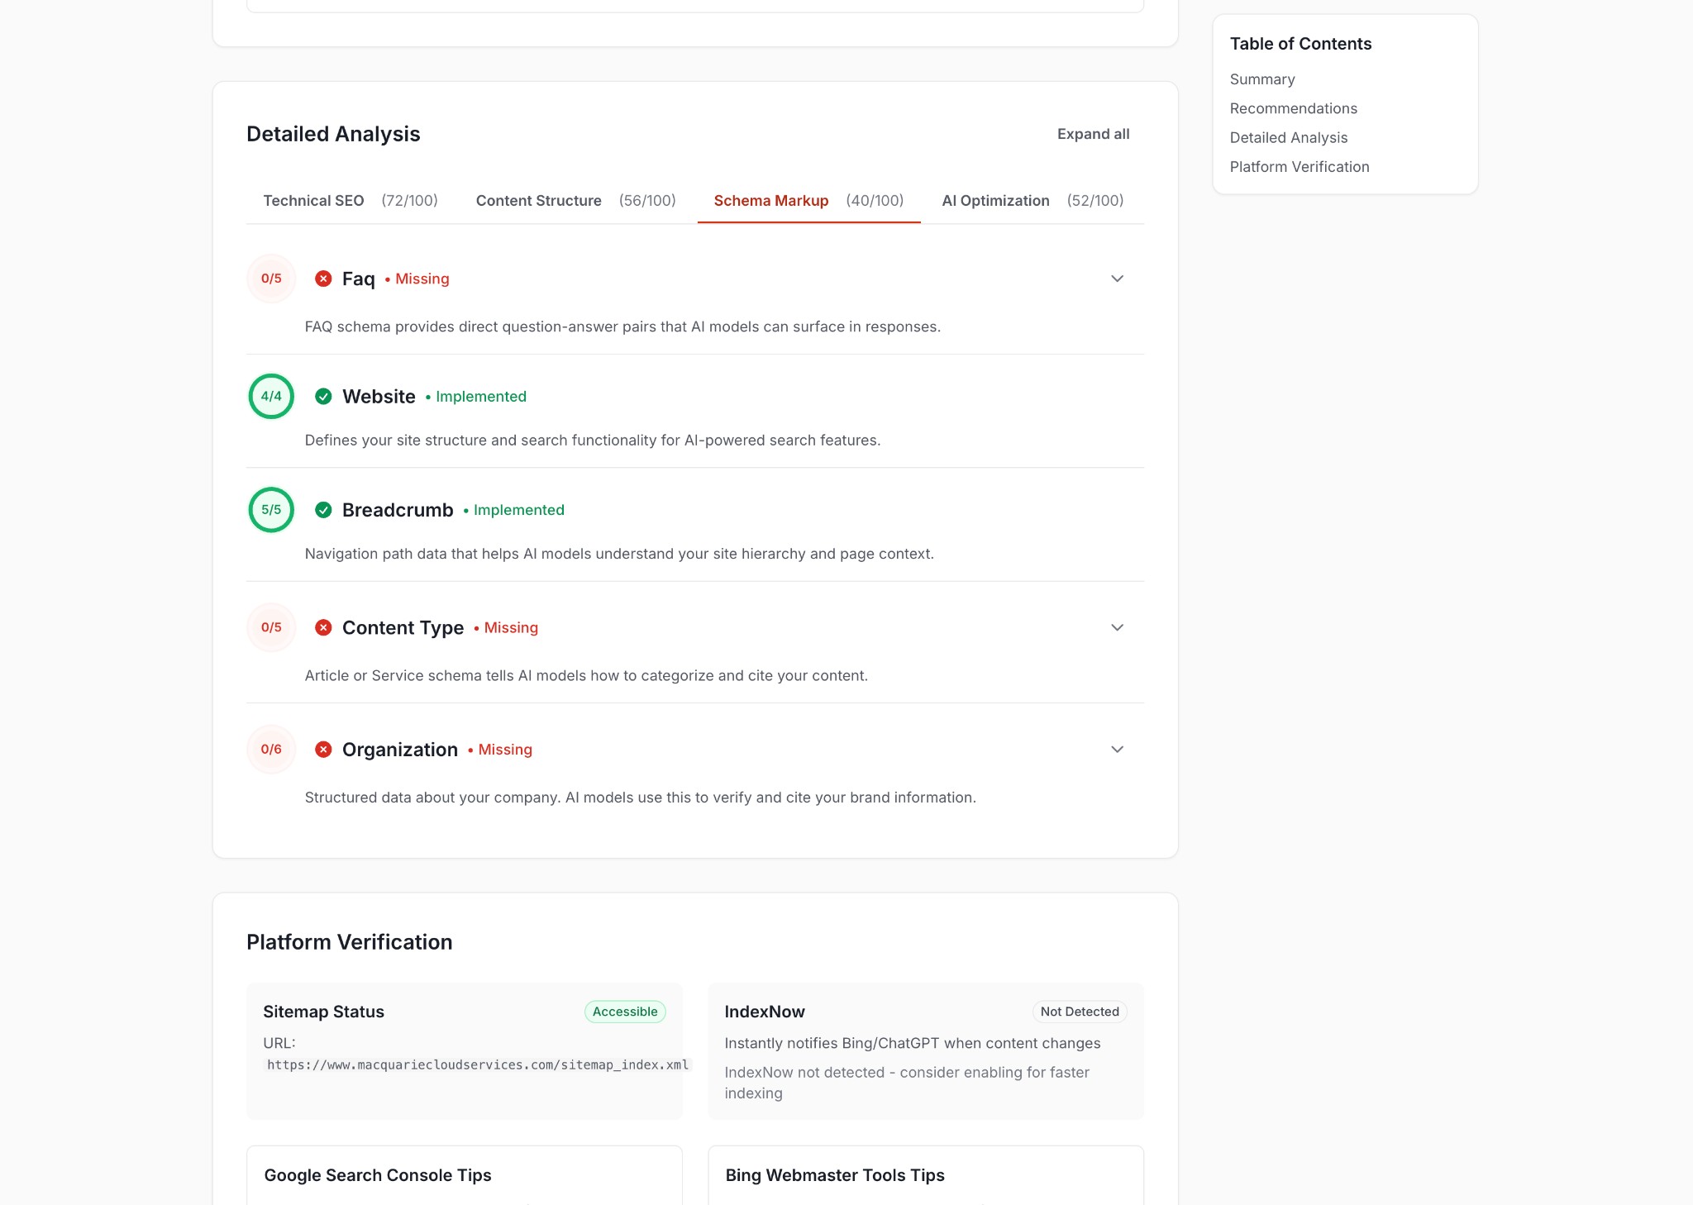
Task: Expand the Content Type row chevron
Action: (x=1117, y=627)
